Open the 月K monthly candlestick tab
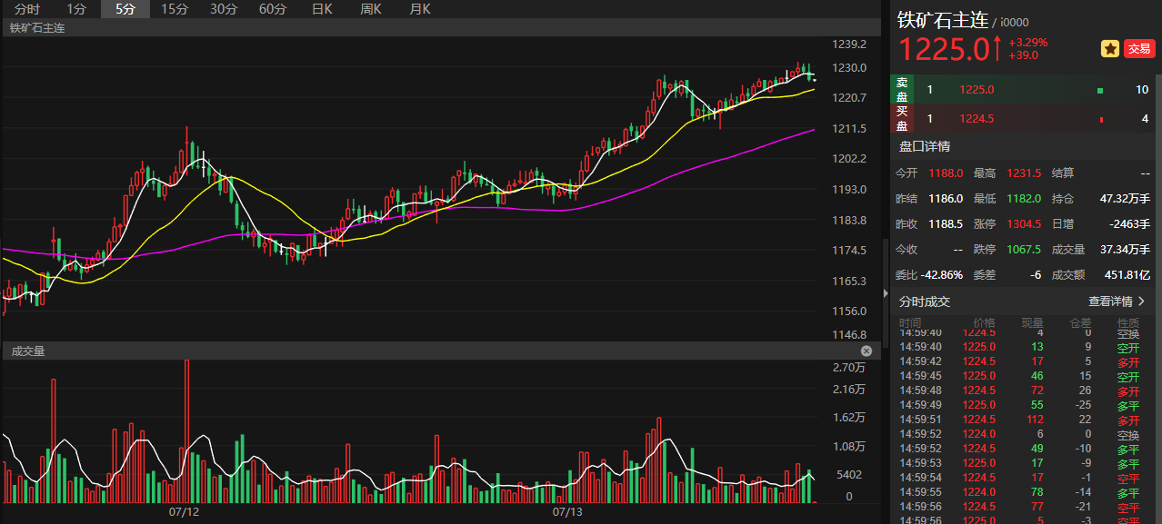Screen dimensions: 1162x524 pyautogui.click(x=419, y=9)
